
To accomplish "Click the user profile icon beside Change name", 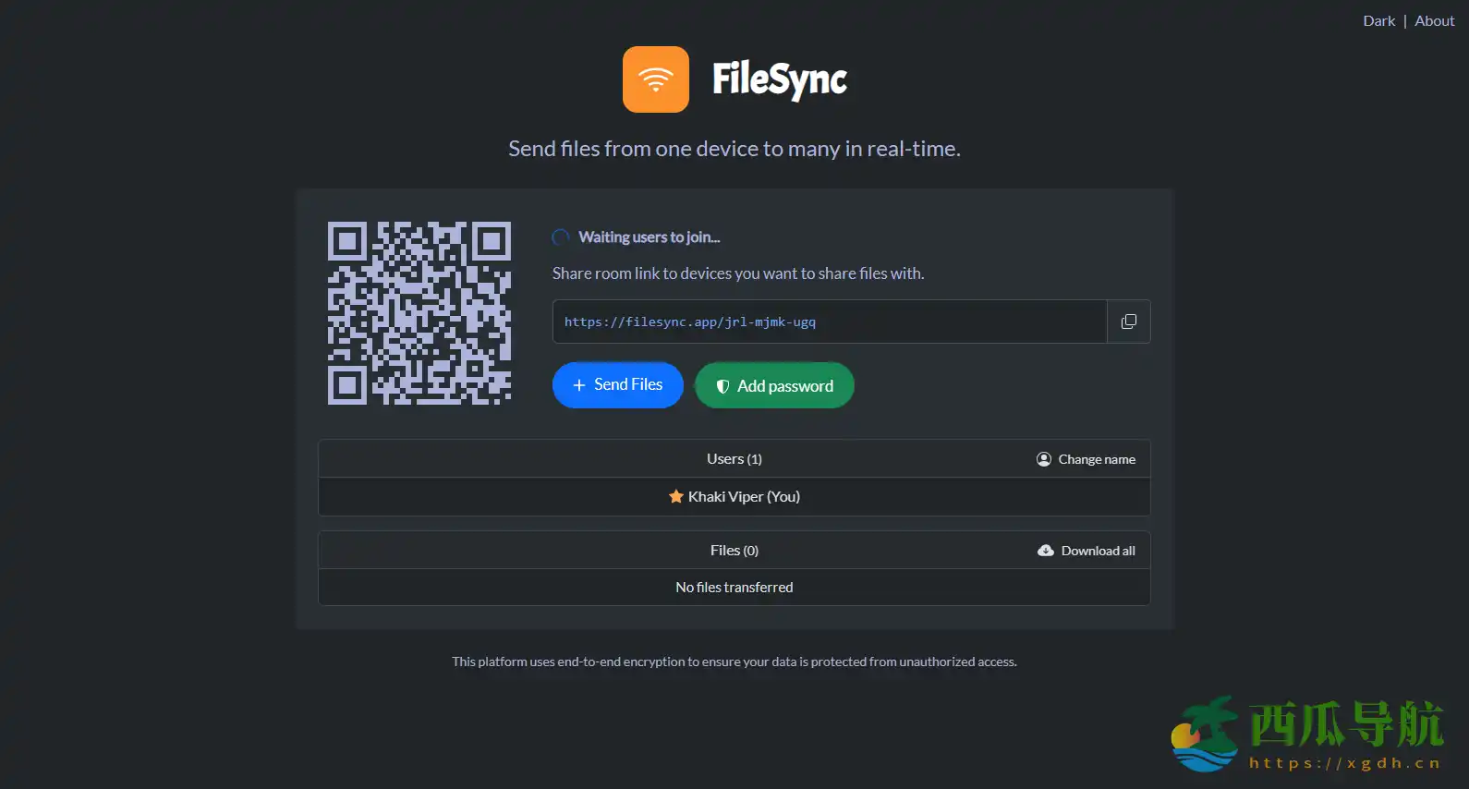I will tap(1044, 459).
